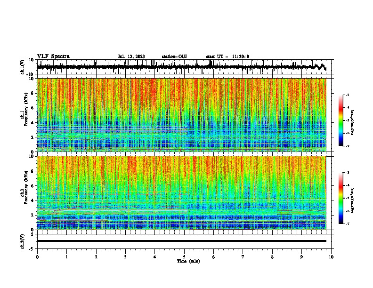Click the "-3" label on ch.1 colorbar
Image resolution: width=373 pixels, height=288 pixels.
click(348, 95)
